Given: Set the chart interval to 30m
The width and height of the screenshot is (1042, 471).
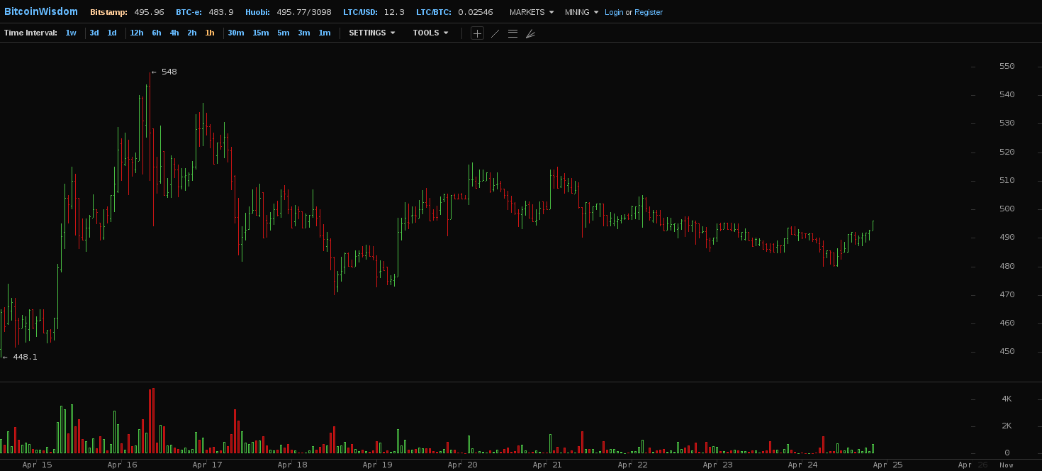Looking at the screenshot, I should pyautogui.click(x=236, y=33).
